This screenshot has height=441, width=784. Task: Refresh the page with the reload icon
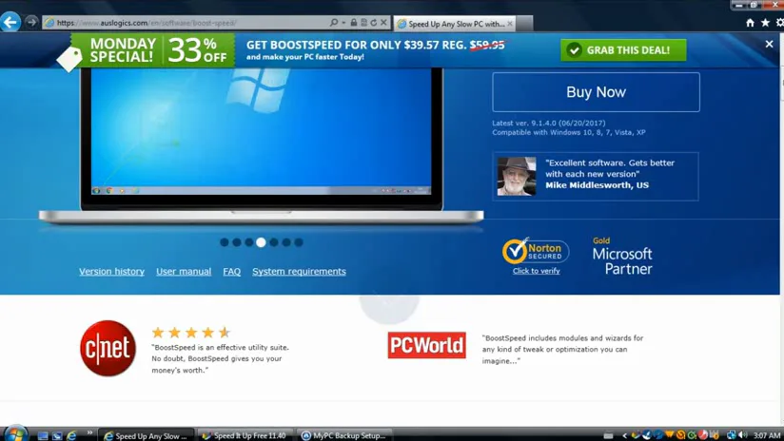pyautogui.click(x=373, y=23)
